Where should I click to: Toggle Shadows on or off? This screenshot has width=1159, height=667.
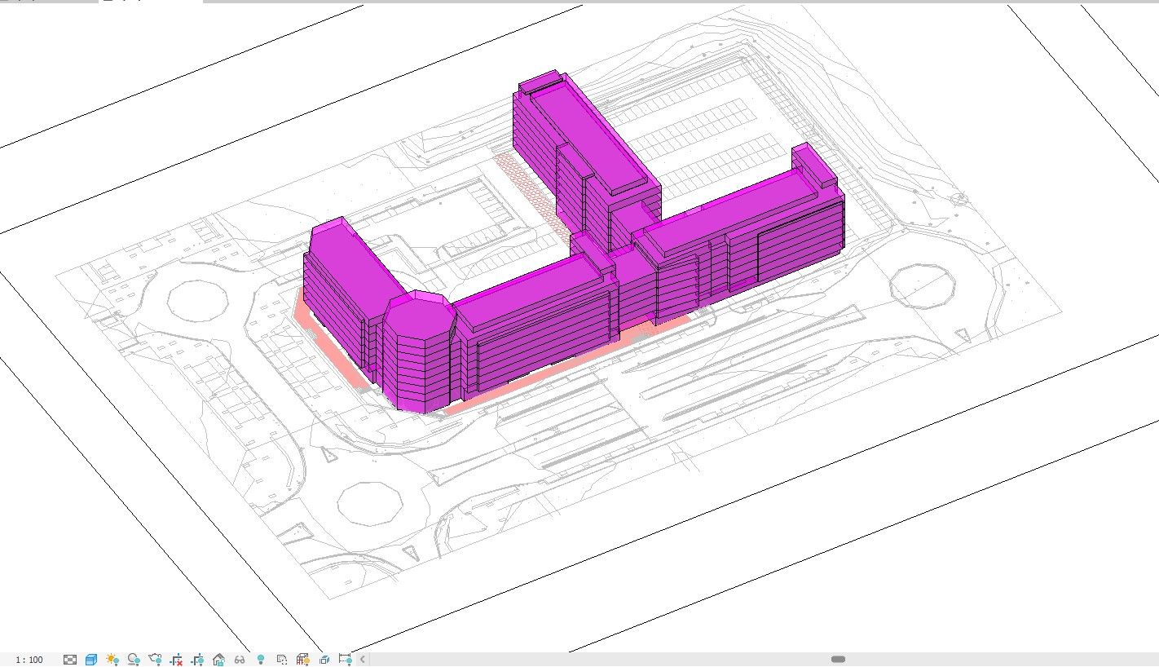[x=134, y=660]
